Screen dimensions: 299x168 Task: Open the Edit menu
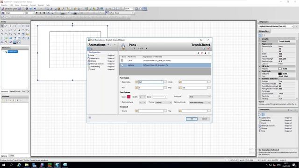coord(11,5)
